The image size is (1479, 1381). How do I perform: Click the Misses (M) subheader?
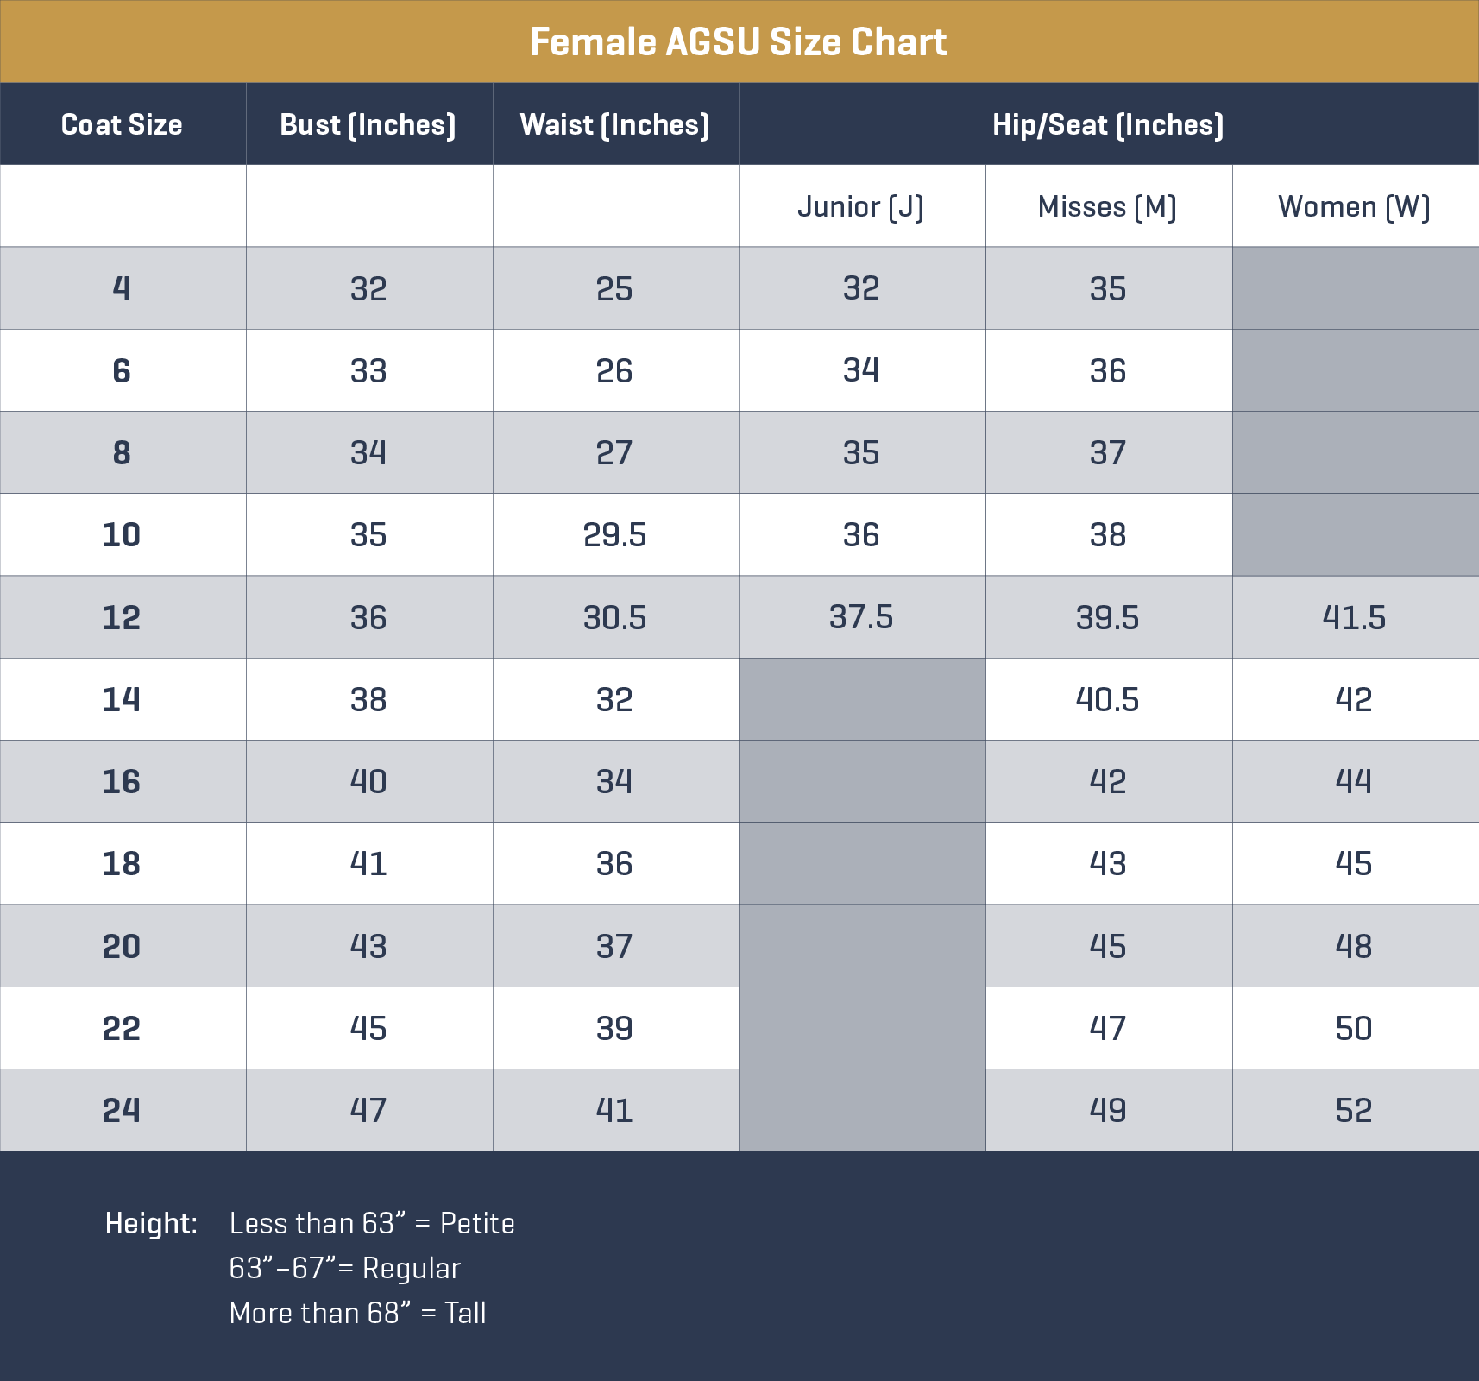pyautogui.click(x=1108, y=206)
